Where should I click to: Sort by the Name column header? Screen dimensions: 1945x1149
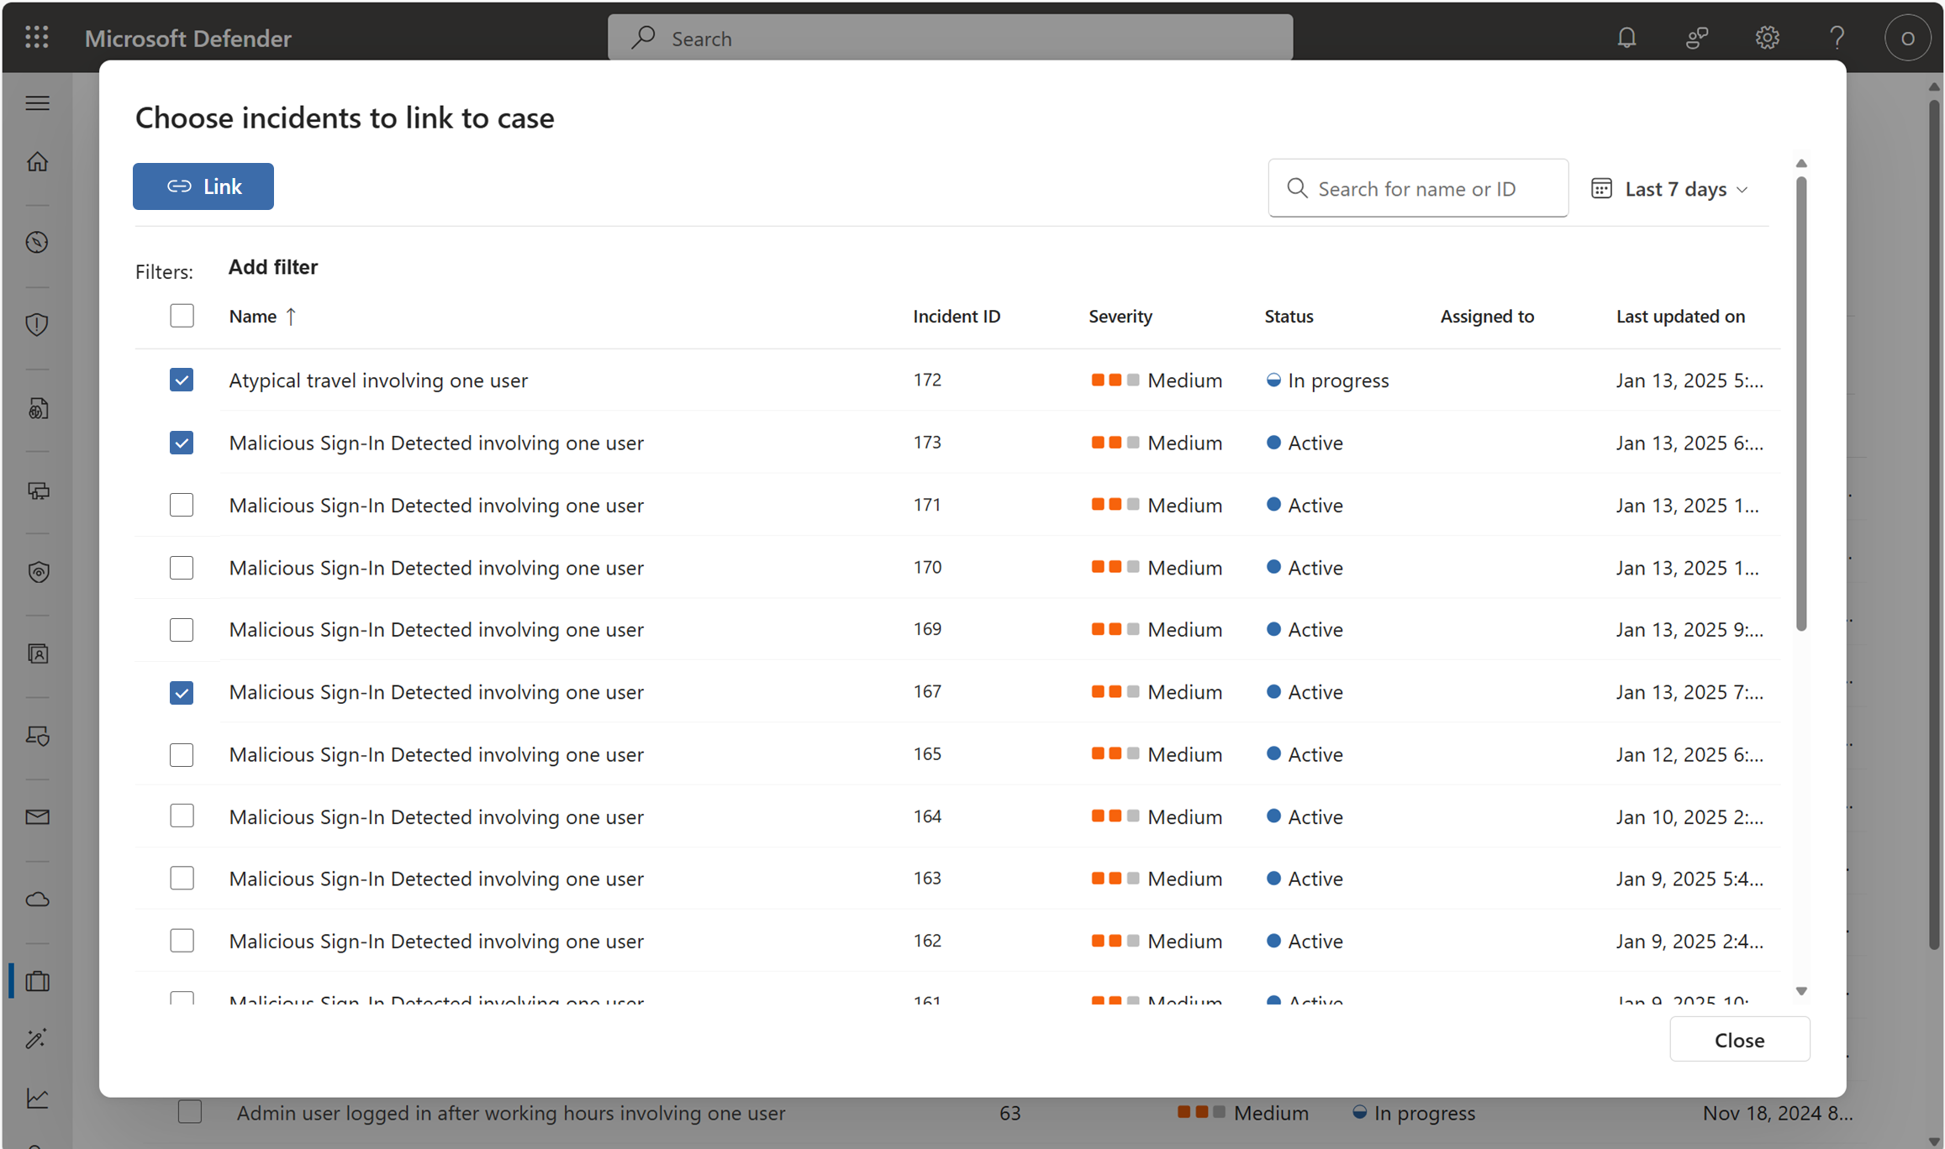253,317
